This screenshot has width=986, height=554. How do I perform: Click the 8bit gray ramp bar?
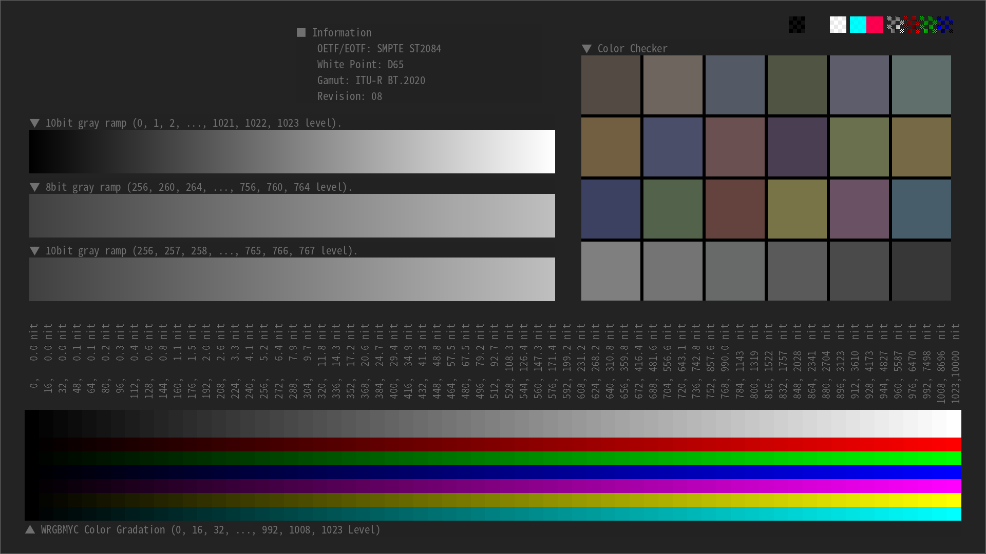[292, 215]
